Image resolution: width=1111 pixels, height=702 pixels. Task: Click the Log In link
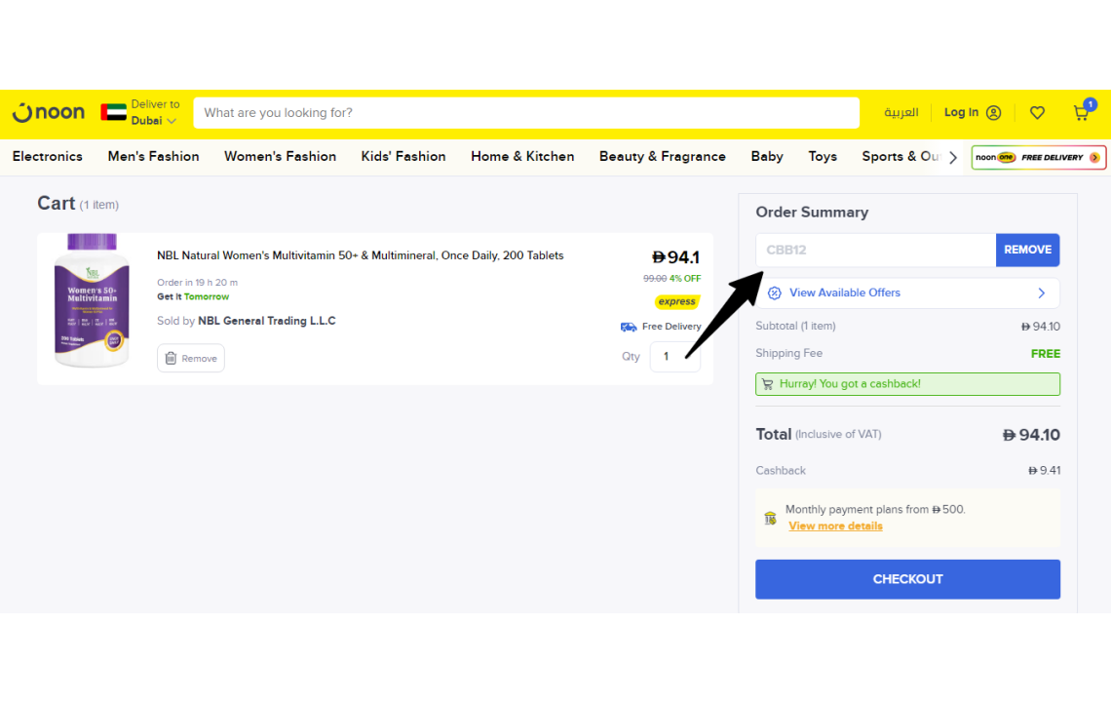(x=961, y=112)
